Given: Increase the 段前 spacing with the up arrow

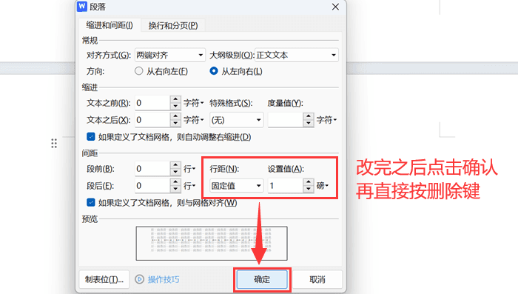Looking at the screenshot, I should (175, 165).
